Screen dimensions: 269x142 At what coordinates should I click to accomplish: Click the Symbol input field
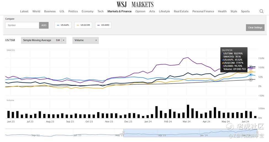click(x=22, y=25)
